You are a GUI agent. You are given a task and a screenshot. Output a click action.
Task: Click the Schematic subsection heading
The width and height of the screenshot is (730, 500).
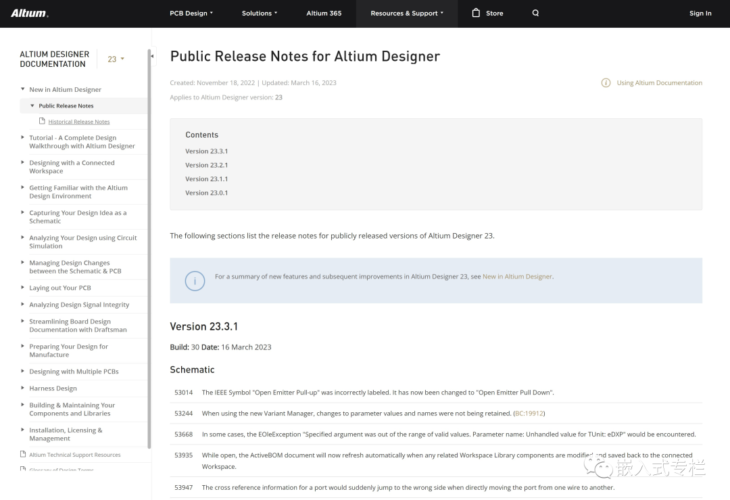(192, 370)
